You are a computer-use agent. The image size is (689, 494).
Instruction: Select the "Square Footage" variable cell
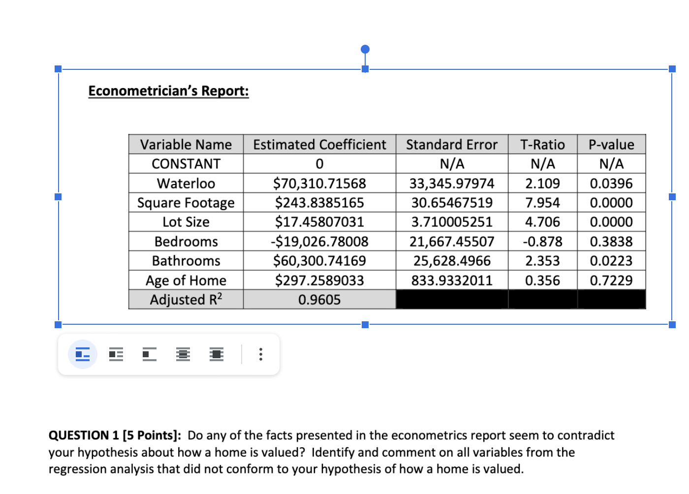click(186, 203)
